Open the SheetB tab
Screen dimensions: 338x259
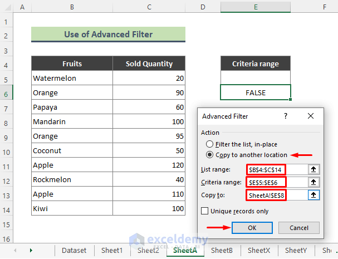pyautogui.click(x=222, y=250)
